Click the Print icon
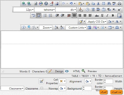This screenshot has width=124, height=95. tap(119, 4)
